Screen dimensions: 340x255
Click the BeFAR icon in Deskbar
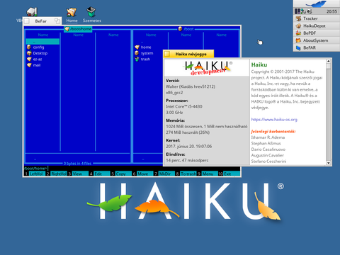pyautogui.click(x=298, y=47)
